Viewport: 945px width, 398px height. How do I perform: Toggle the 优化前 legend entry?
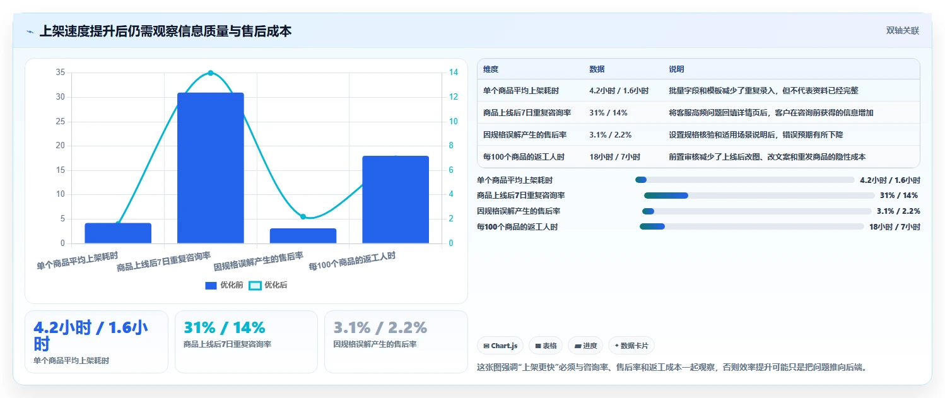click(x=224, y=285)
